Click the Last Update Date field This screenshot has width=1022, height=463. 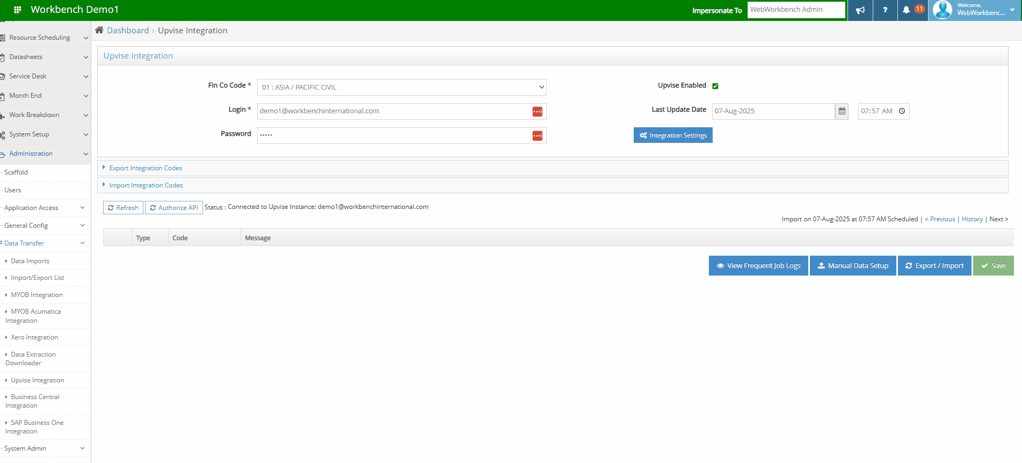(x=773, y=111)
